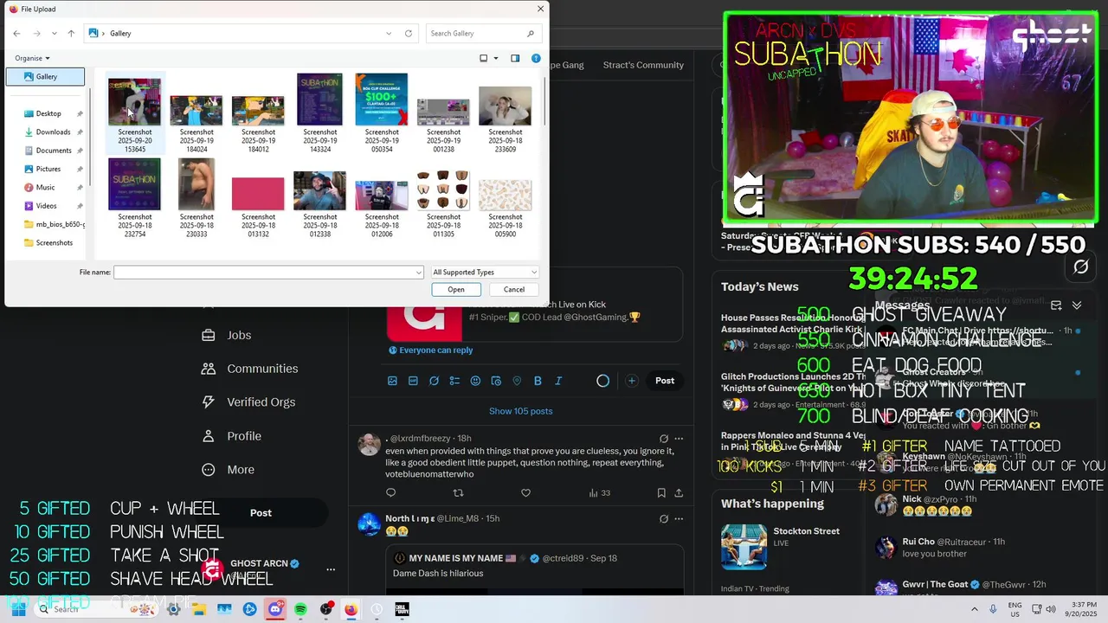Apply bold formatting in the composer
The height and width of the screenshot is (623, 1108).
tap(538, 381)
